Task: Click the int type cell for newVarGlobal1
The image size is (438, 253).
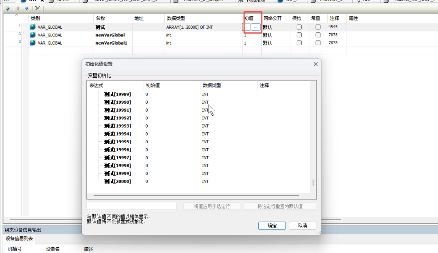Action: click(168, 43)
